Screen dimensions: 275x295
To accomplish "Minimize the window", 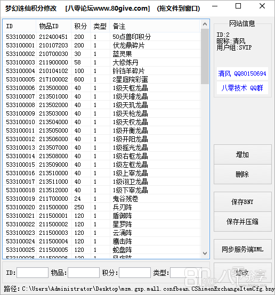I will click(215, 6).
